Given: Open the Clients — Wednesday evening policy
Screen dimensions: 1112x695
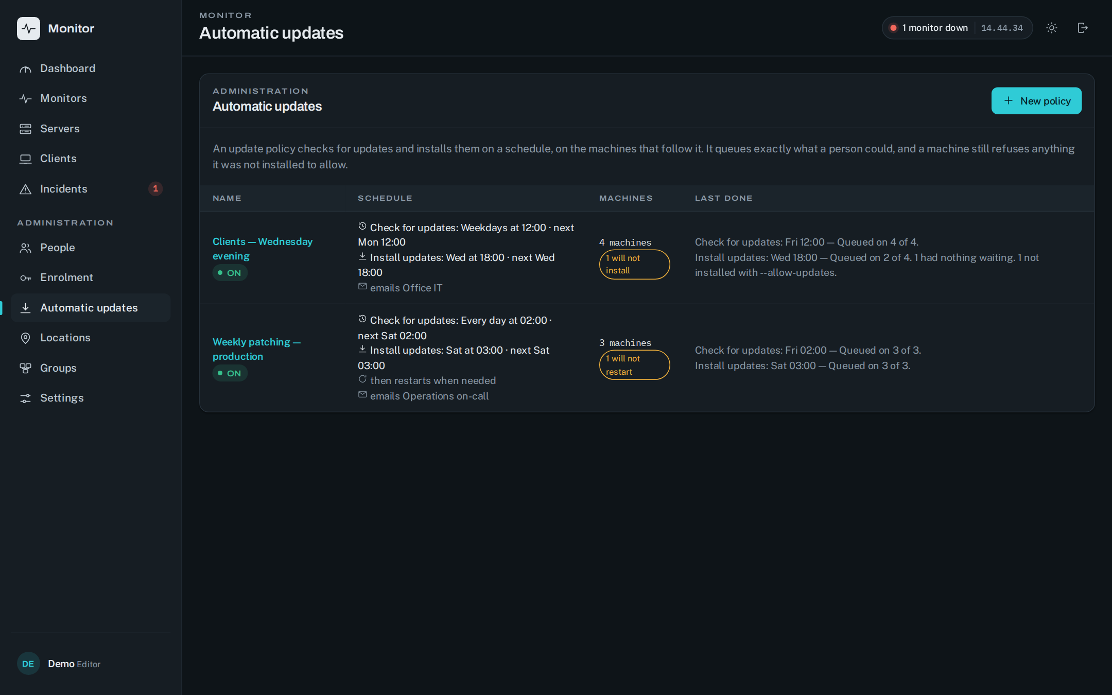Looking at the screenshot, I should (263, 249).
